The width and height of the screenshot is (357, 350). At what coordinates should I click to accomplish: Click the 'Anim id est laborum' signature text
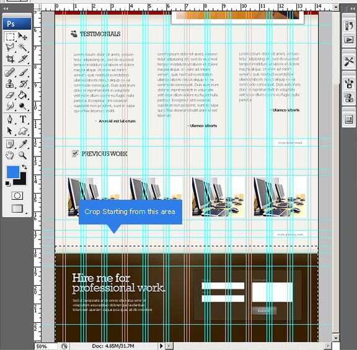coord(117,121)
